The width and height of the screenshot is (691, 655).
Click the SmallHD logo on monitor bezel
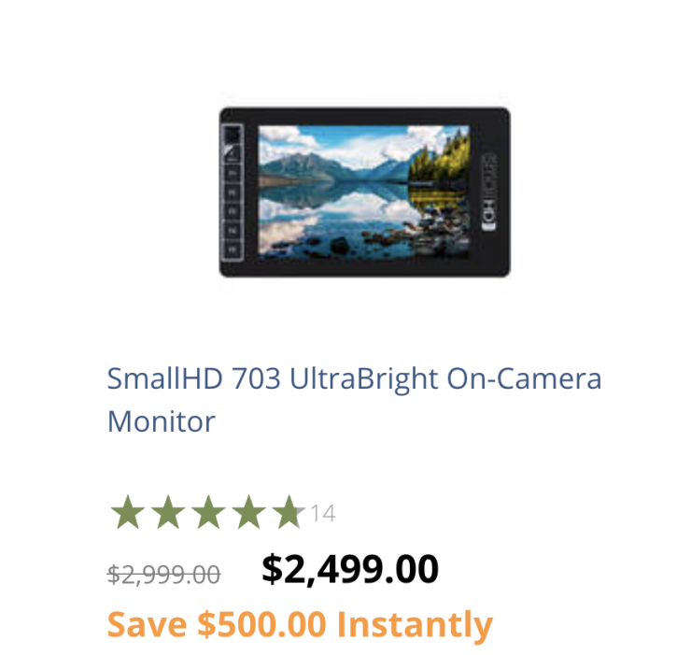489,192
